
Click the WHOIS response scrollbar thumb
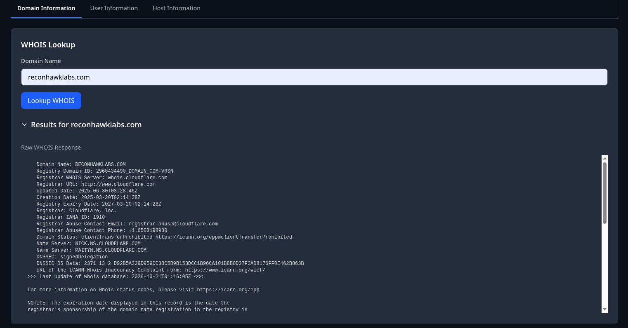coord(604,193)
